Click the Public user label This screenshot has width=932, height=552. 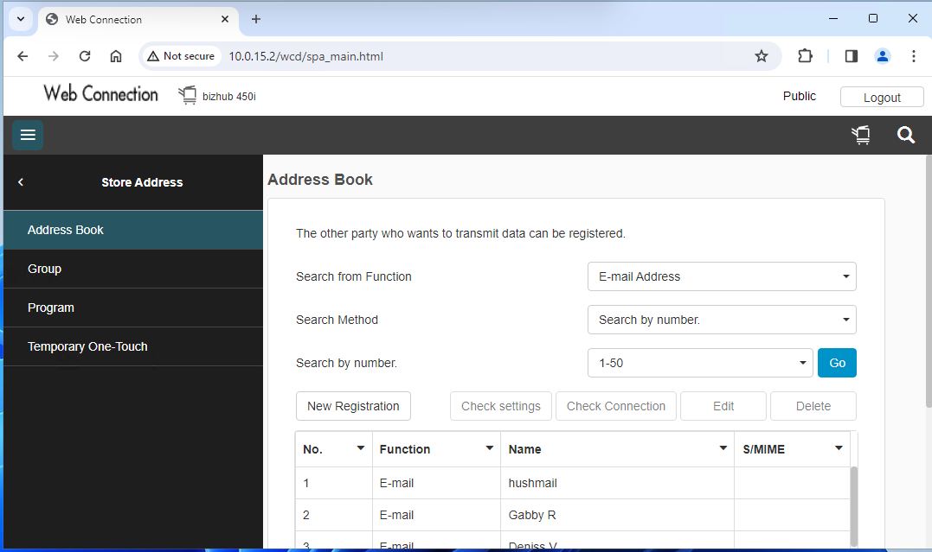799,96
